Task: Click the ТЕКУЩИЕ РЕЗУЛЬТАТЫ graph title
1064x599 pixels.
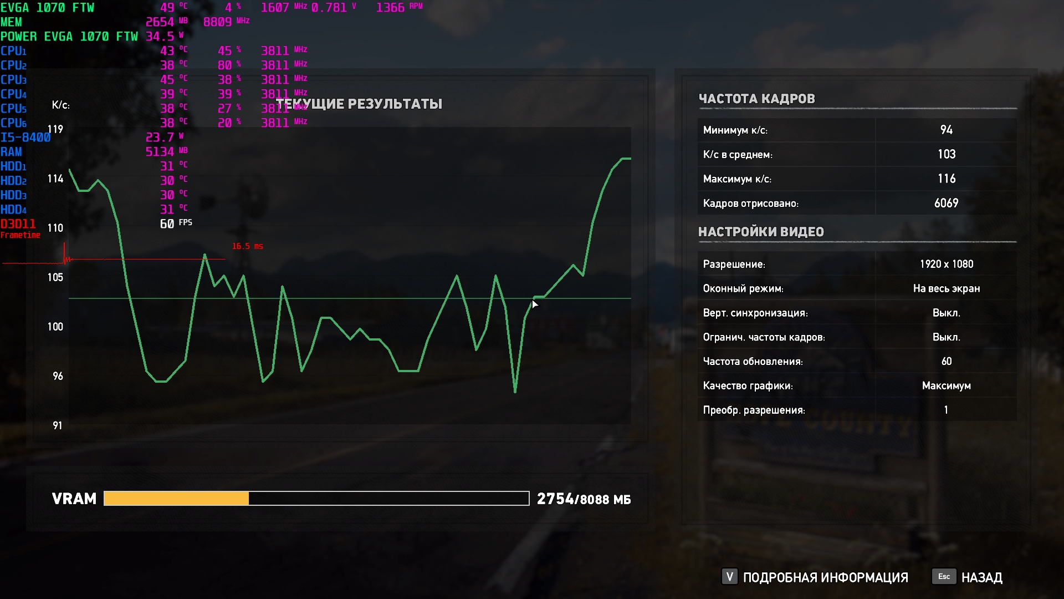Action: (359, 104)
